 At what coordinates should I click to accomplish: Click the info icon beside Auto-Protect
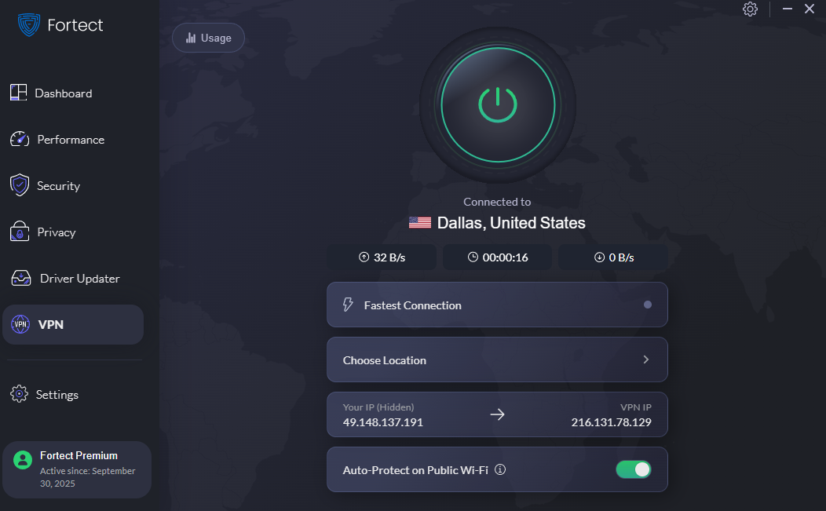[500, 469]
